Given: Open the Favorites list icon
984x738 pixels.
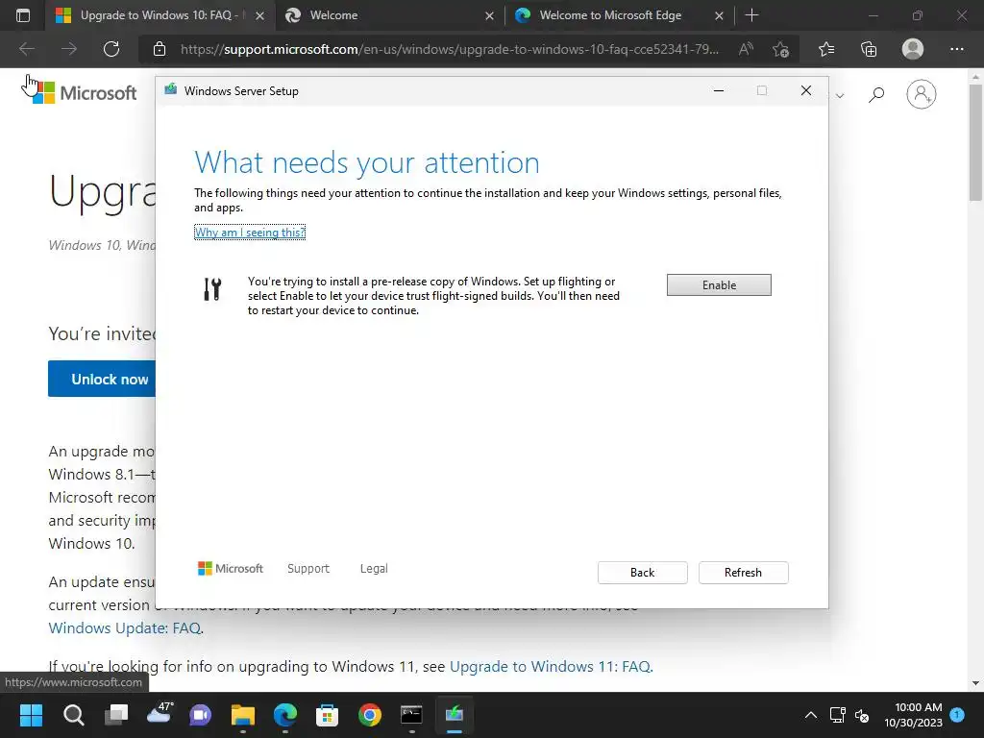Looking at the screenshot, I should click(826, 49).
